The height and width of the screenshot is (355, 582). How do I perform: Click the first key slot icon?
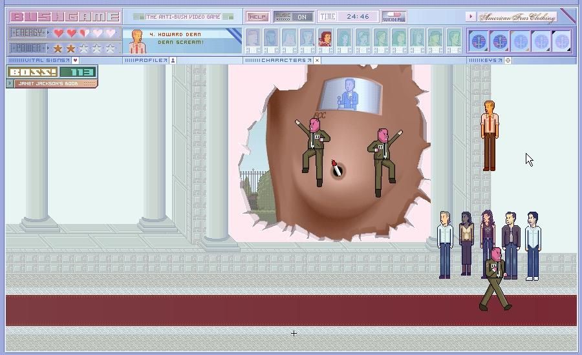coord(479,42)
